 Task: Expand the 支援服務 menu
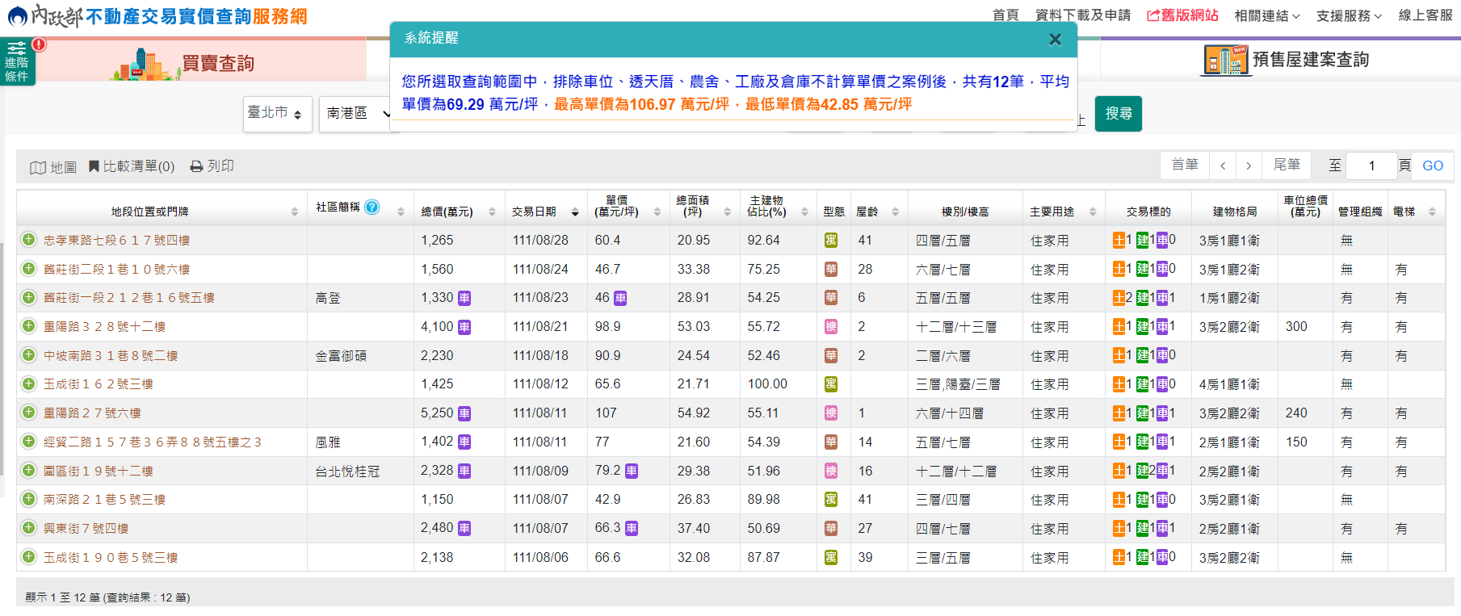1349,15
